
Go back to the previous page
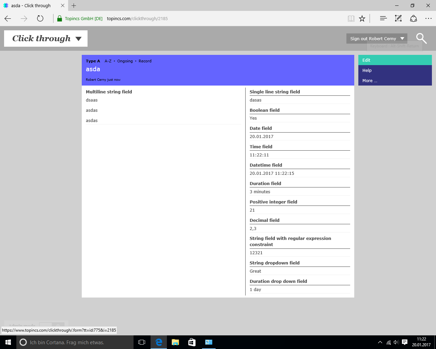coord(8,19)
